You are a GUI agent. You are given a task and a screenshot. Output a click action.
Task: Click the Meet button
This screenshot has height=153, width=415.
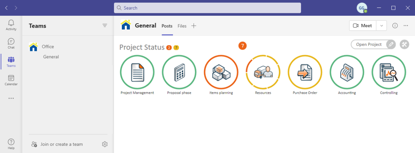pos(363,26)
